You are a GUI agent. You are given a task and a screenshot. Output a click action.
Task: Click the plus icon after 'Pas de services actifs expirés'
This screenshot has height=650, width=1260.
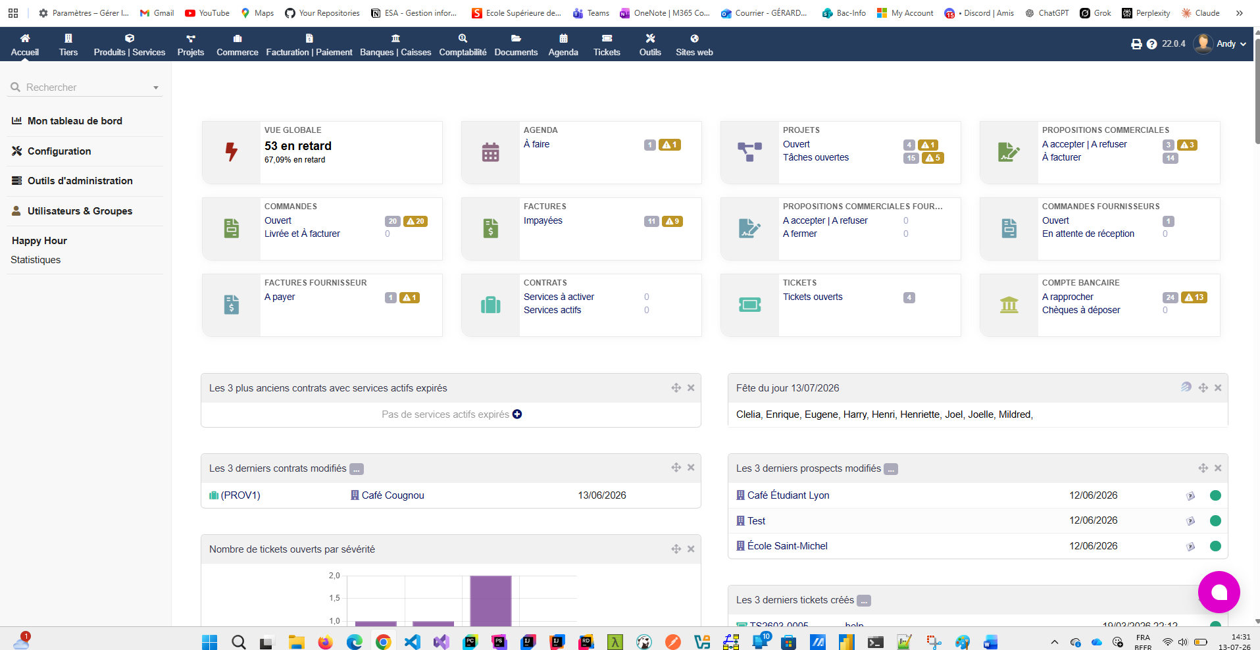(517, 414)
